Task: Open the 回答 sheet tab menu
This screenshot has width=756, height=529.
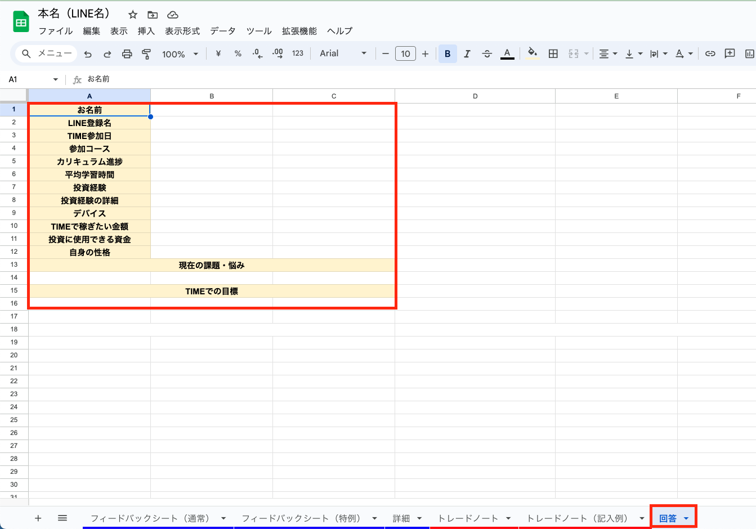Action: (686, 517)
